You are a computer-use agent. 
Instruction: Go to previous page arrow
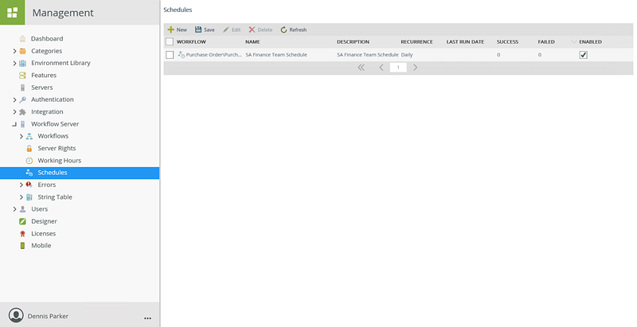click(x=381, y=68)
